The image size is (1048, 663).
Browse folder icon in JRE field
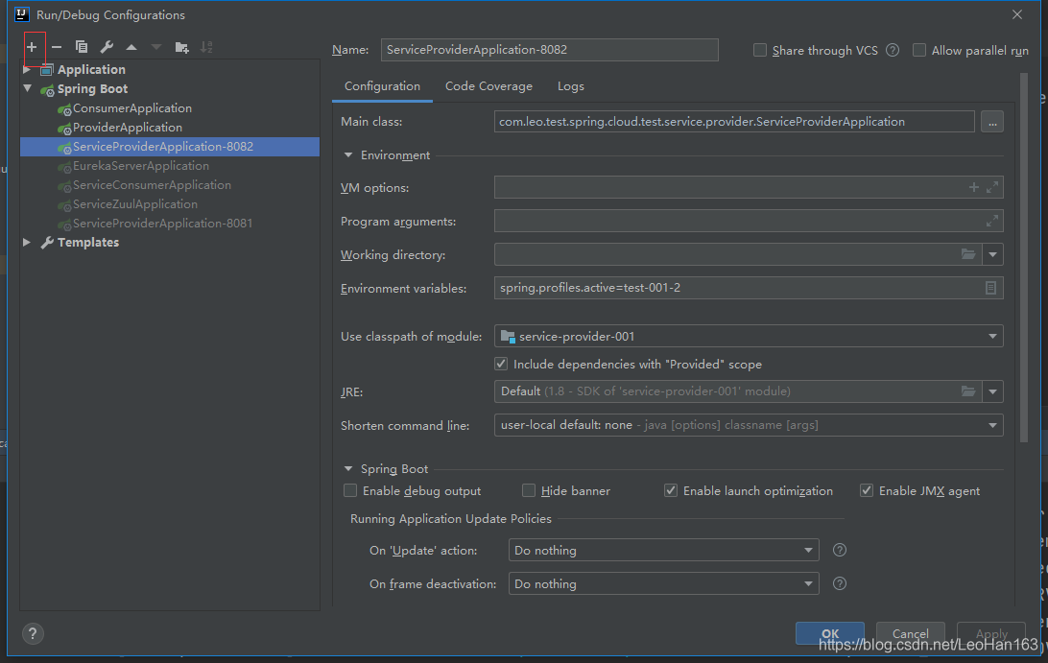click(x=968, y=391)
